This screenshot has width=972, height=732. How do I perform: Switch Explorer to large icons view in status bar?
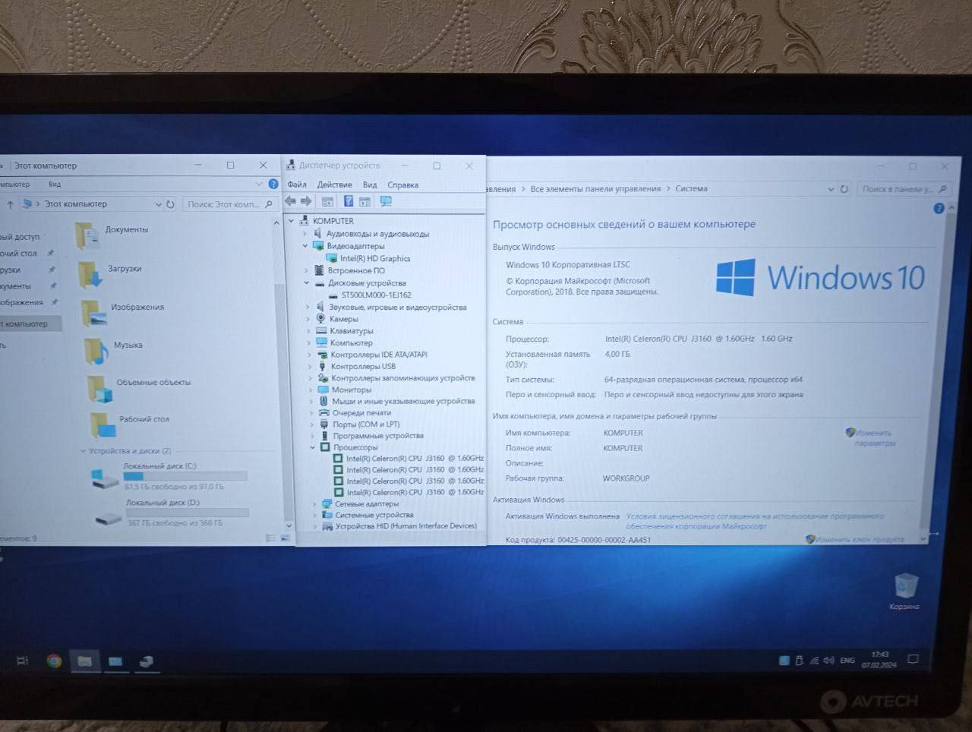click(286, 538)
